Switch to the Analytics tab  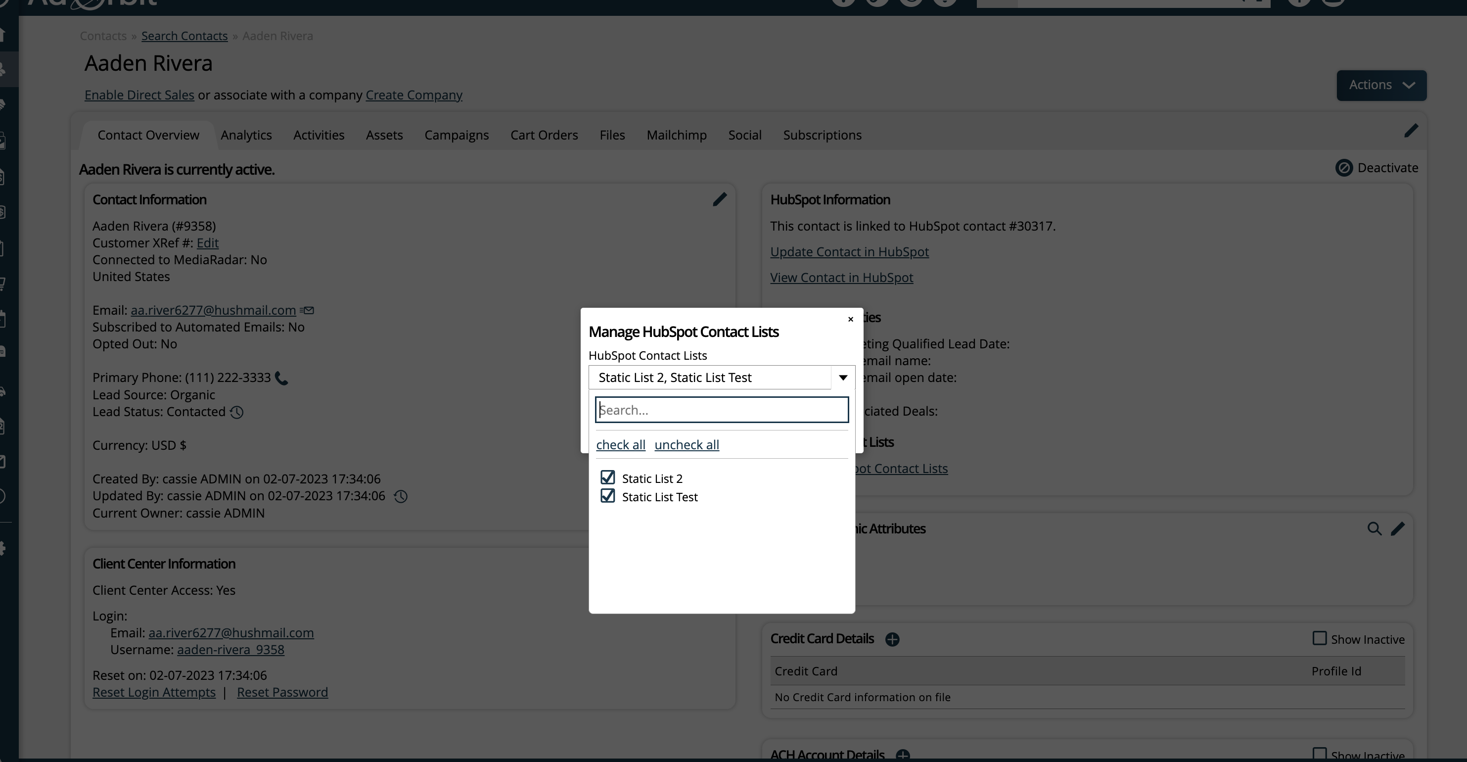coord(246,135)
